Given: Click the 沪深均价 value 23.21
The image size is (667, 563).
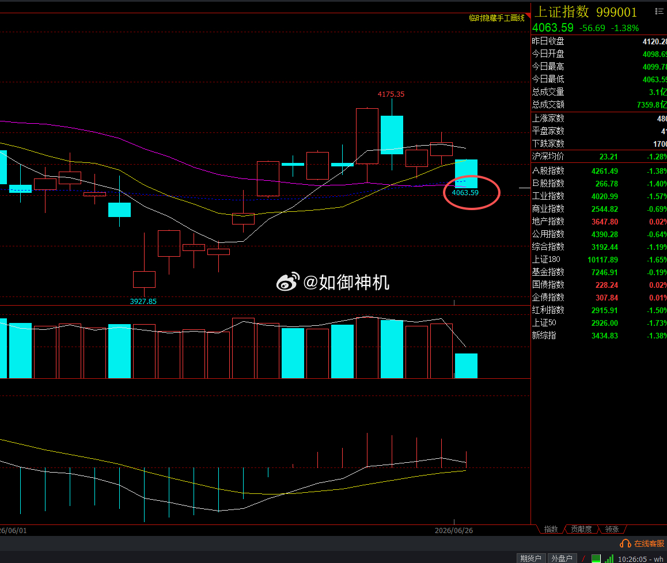Looking at the screenshot, I should 608,157.
